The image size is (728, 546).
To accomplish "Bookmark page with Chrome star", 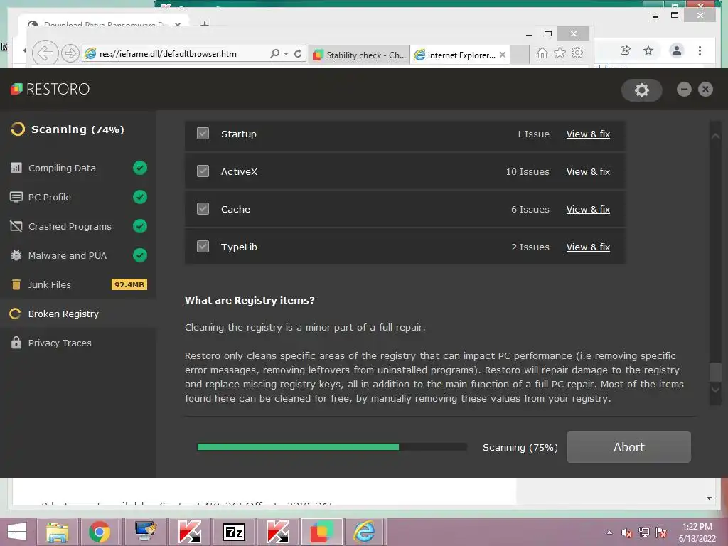I will [648, 50].
